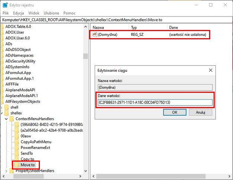Click the PowerRenameExt folder icon
The image size is (233, 180).
(x=16, y=147)
